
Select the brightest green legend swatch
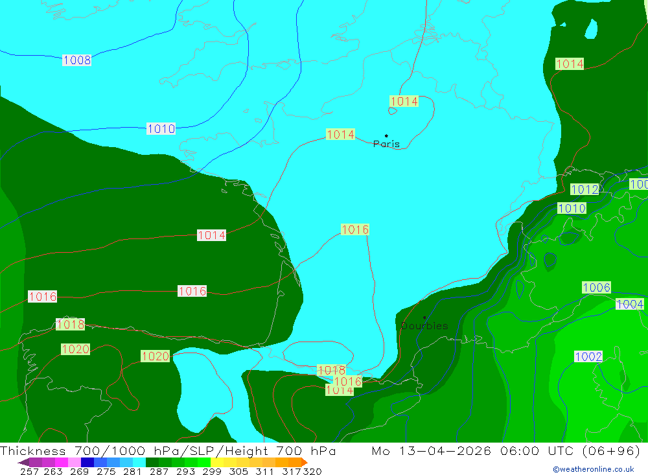[204, 462]
